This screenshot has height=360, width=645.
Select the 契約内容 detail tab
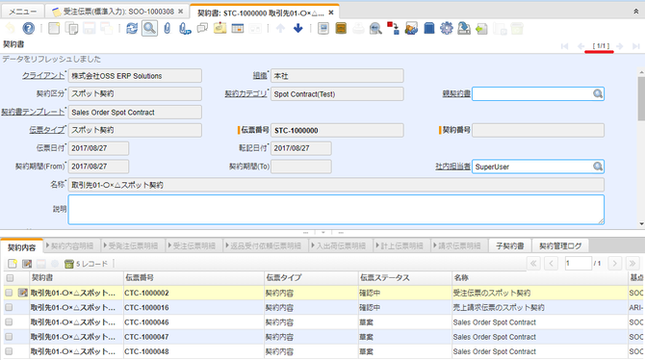tap(22, 247)
